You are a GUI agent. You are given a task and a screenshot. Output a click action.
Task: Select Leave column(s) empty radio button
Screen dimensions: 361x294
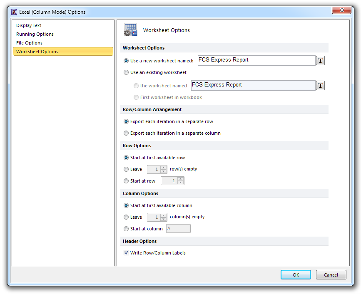pos(126,217)
